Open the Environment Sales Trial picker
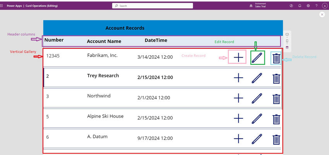The image size is (329, 155). 259,6
